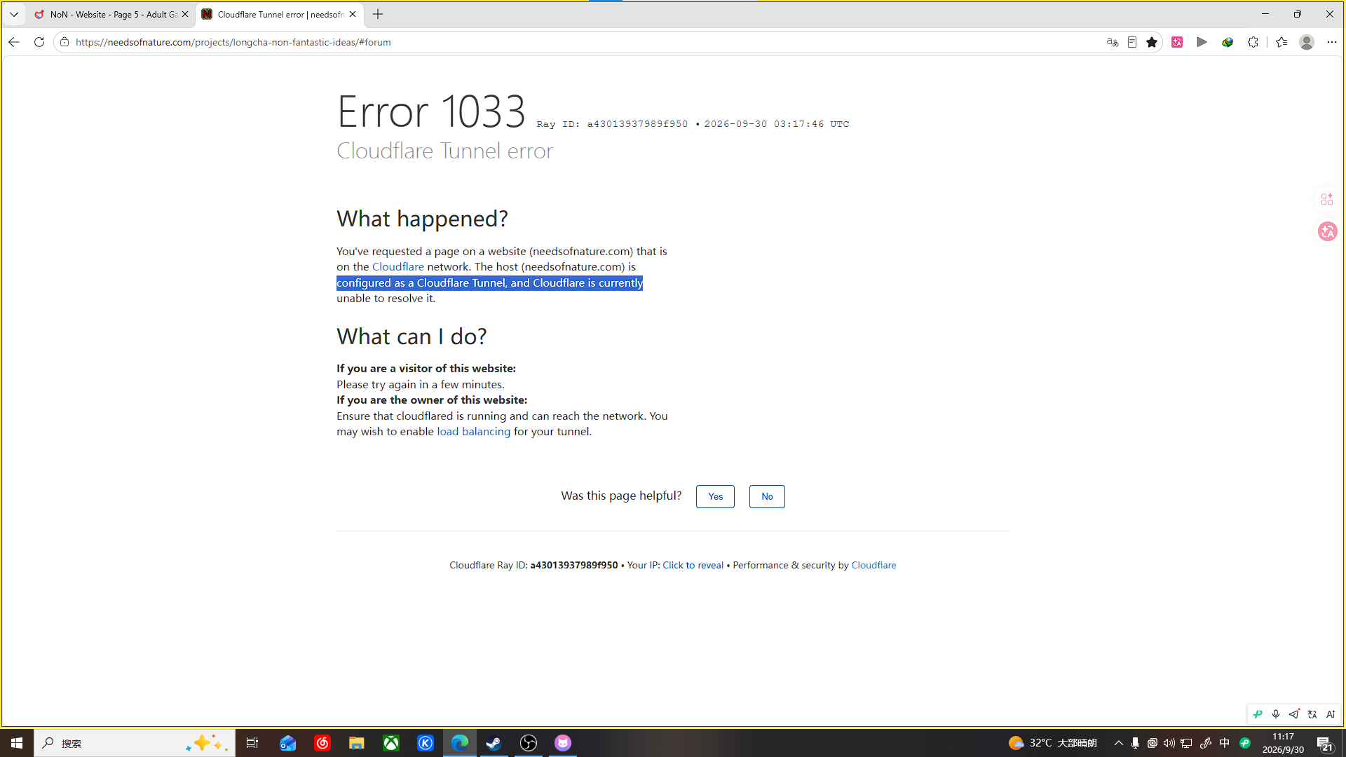Show hidden system tray icons

1119,743
